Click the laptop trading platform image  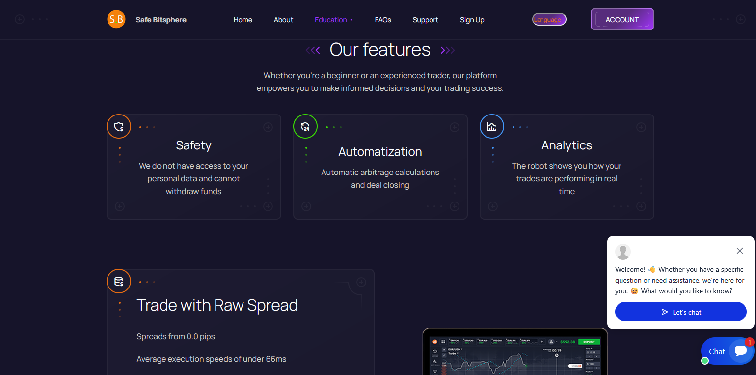coord(515,351)
